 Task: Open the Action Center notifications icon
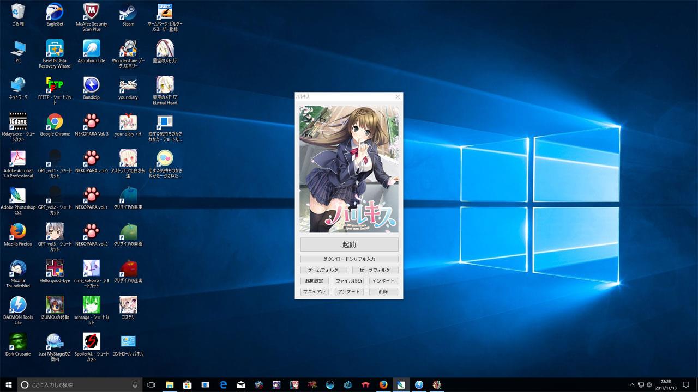[x=686, y=384]
